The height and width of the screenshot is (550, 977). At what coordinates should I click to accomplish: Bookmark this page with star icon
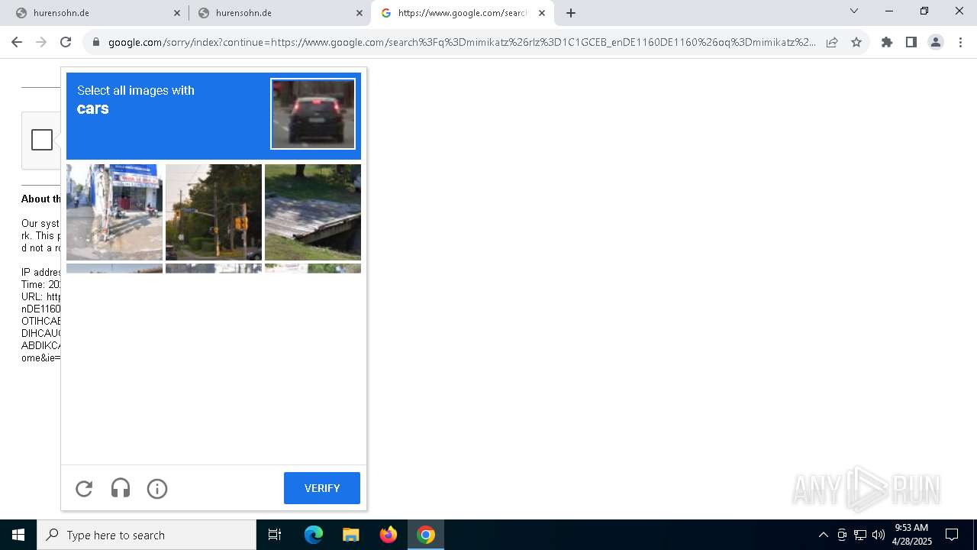coord(856,42)
